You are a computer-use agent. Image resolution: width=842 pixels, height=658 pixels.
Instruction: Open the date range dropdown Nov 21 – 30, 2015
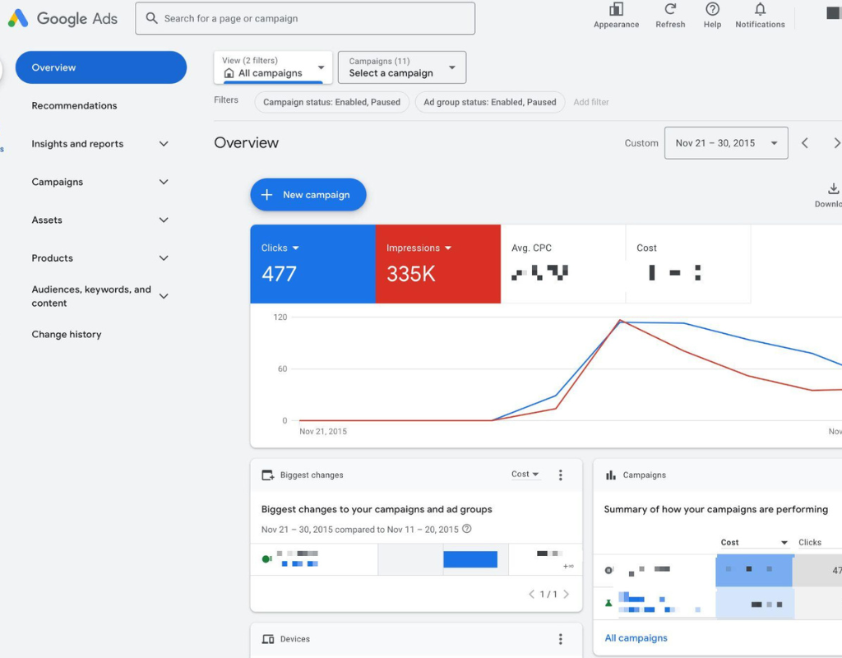(x=726, y=143)
